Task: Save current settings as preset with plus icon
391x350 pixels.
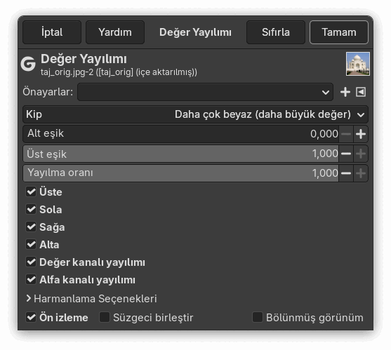Action: [x=345, y=92]
